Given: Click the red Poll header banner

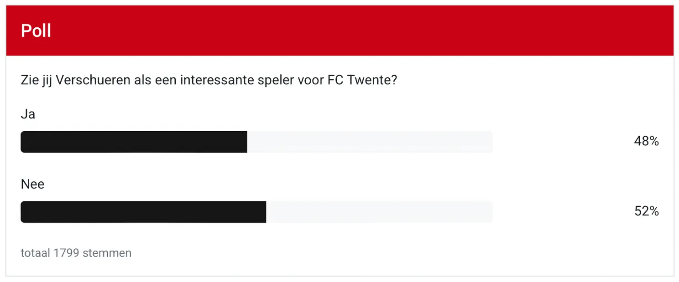Looking at the screenshot, I should click(x=339, y=30).
